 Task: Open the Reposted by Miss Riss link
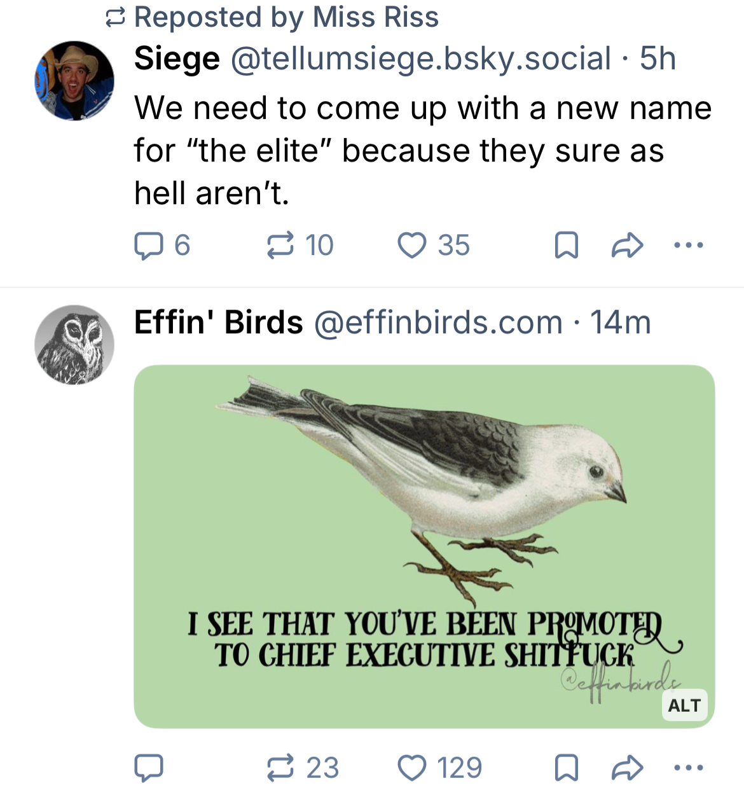tap(286, 17)
